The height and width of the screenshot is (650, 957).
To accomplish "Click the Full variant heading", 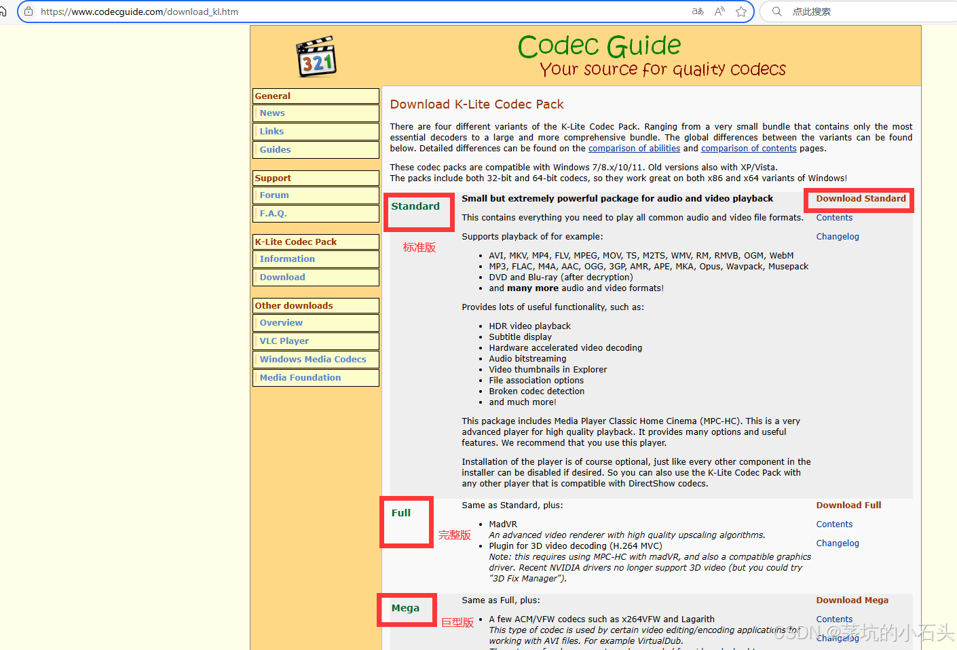I will pos(401,513).
